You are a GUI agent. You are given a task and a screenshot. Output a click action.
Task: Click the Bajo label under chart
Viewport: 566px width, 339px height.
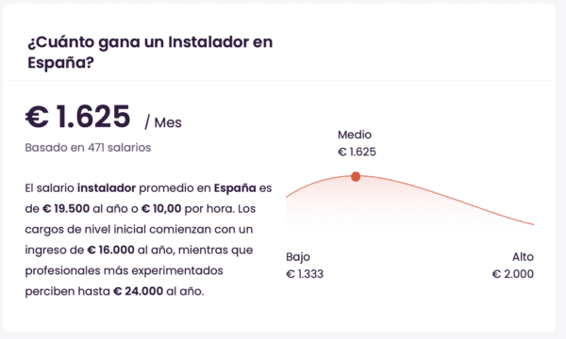(x=298, y=257)
